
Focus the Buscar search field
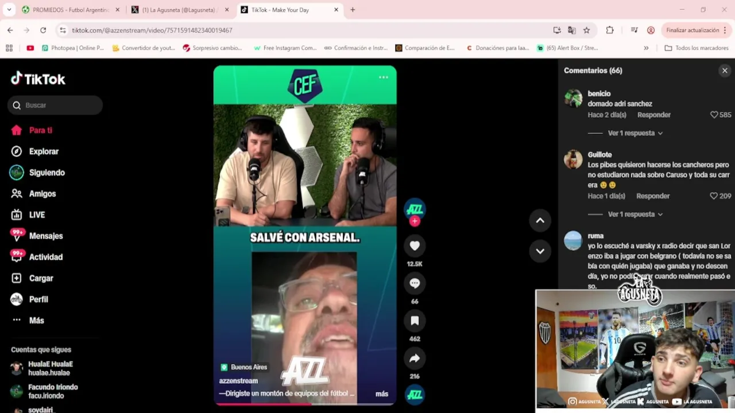[55, 105]
